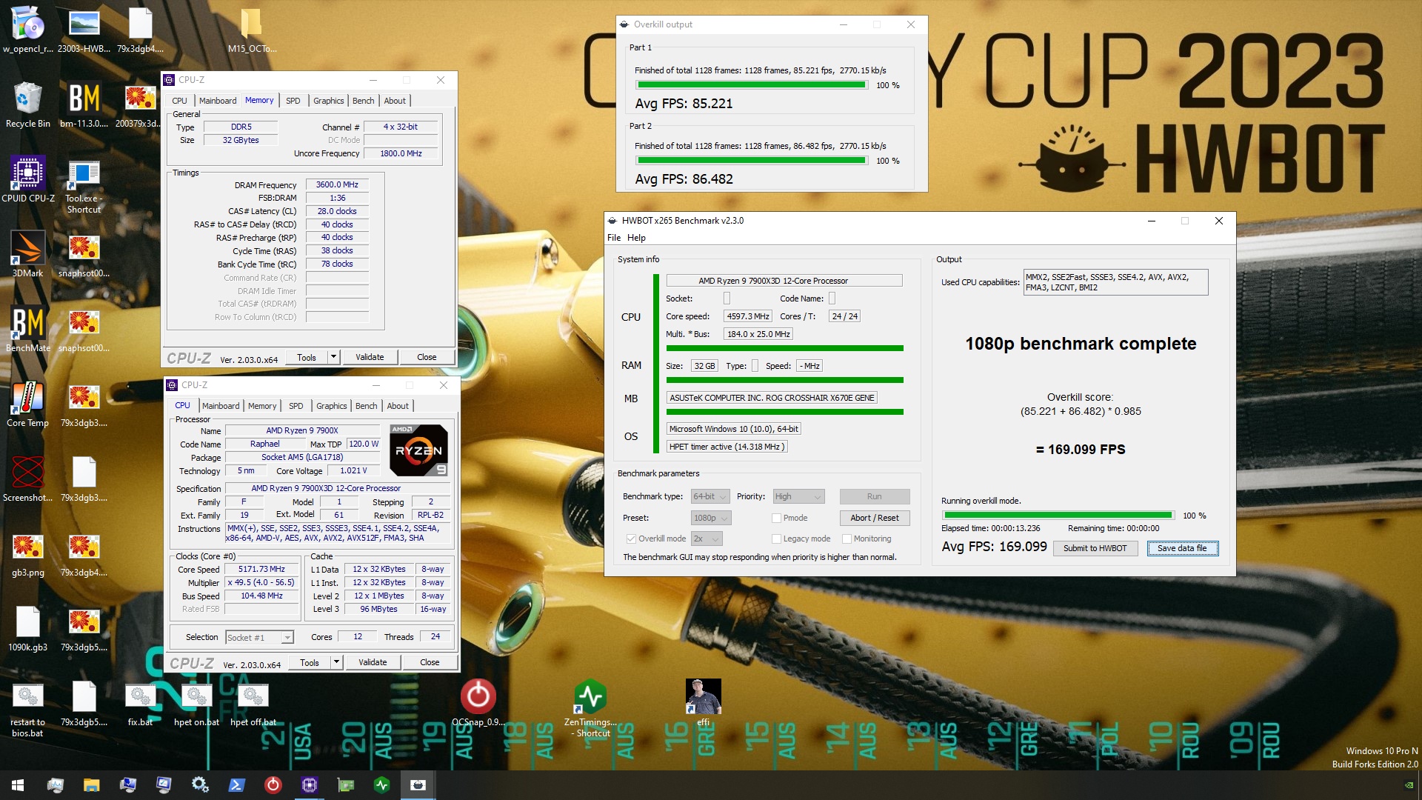Click Close button in lower CPU-Z window
Screen dimensions: 1422x800
[x=430, y=662]
